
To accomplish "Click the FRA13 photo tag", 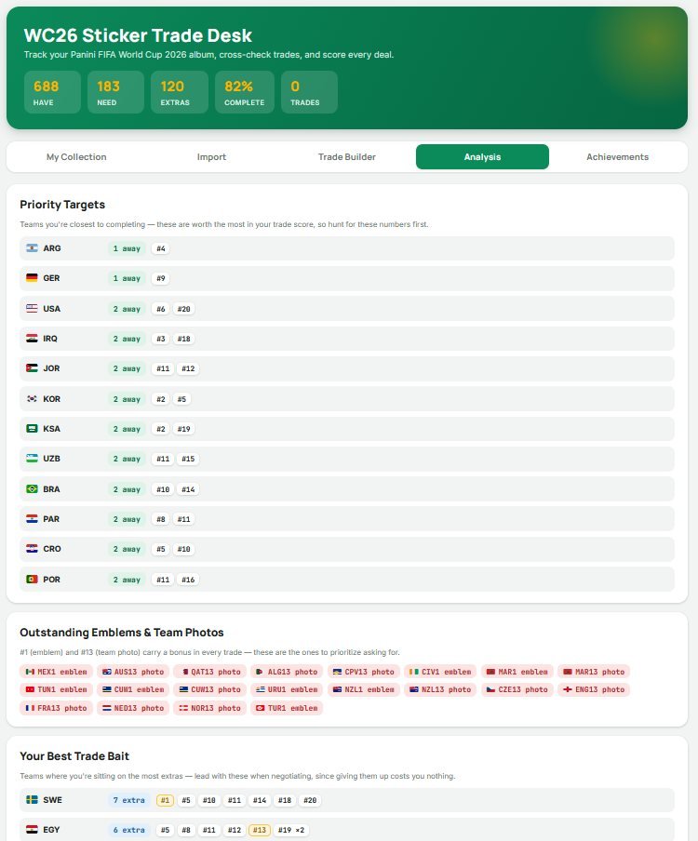I will click(x=57, y=708).
